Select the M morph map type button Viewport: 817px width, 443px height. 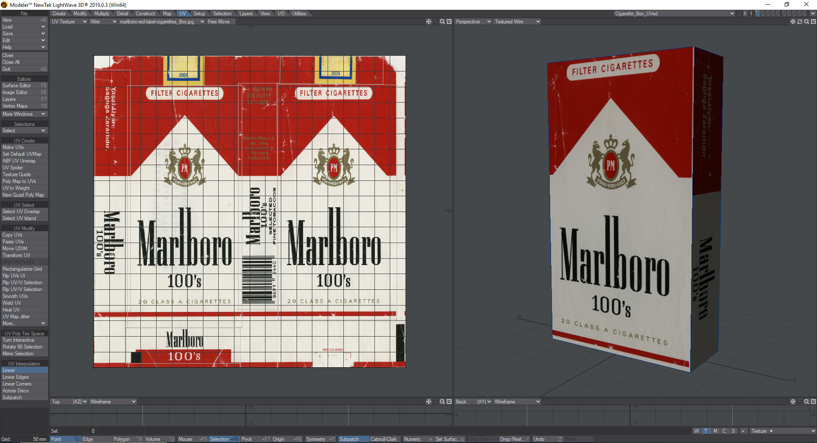coord(715,431)
